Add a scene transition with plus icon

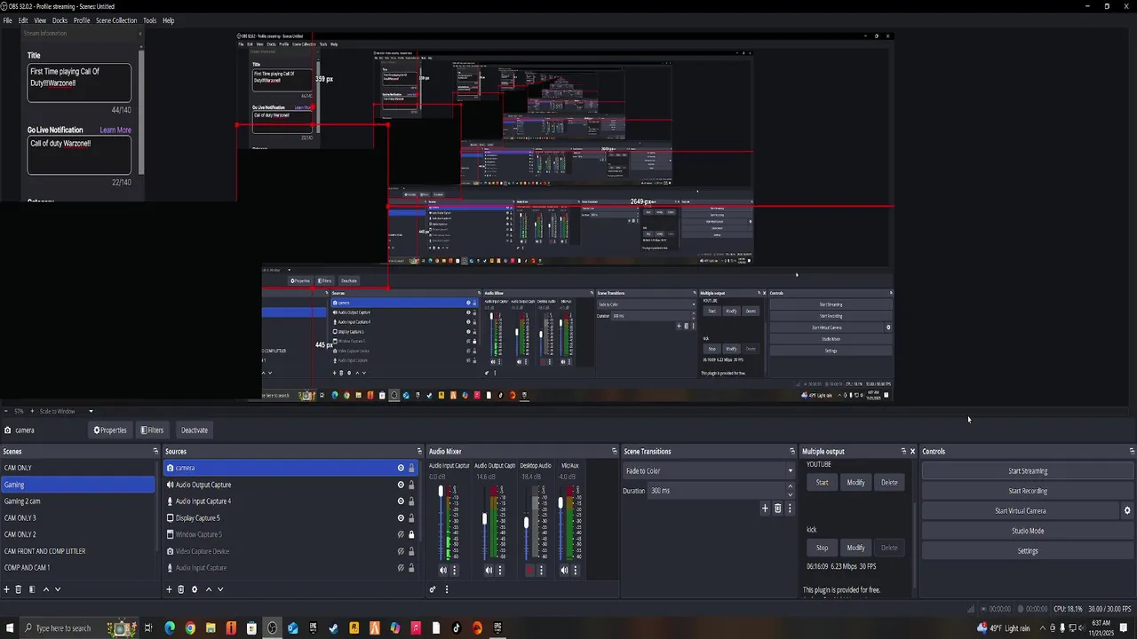click(x=765, y=509)
